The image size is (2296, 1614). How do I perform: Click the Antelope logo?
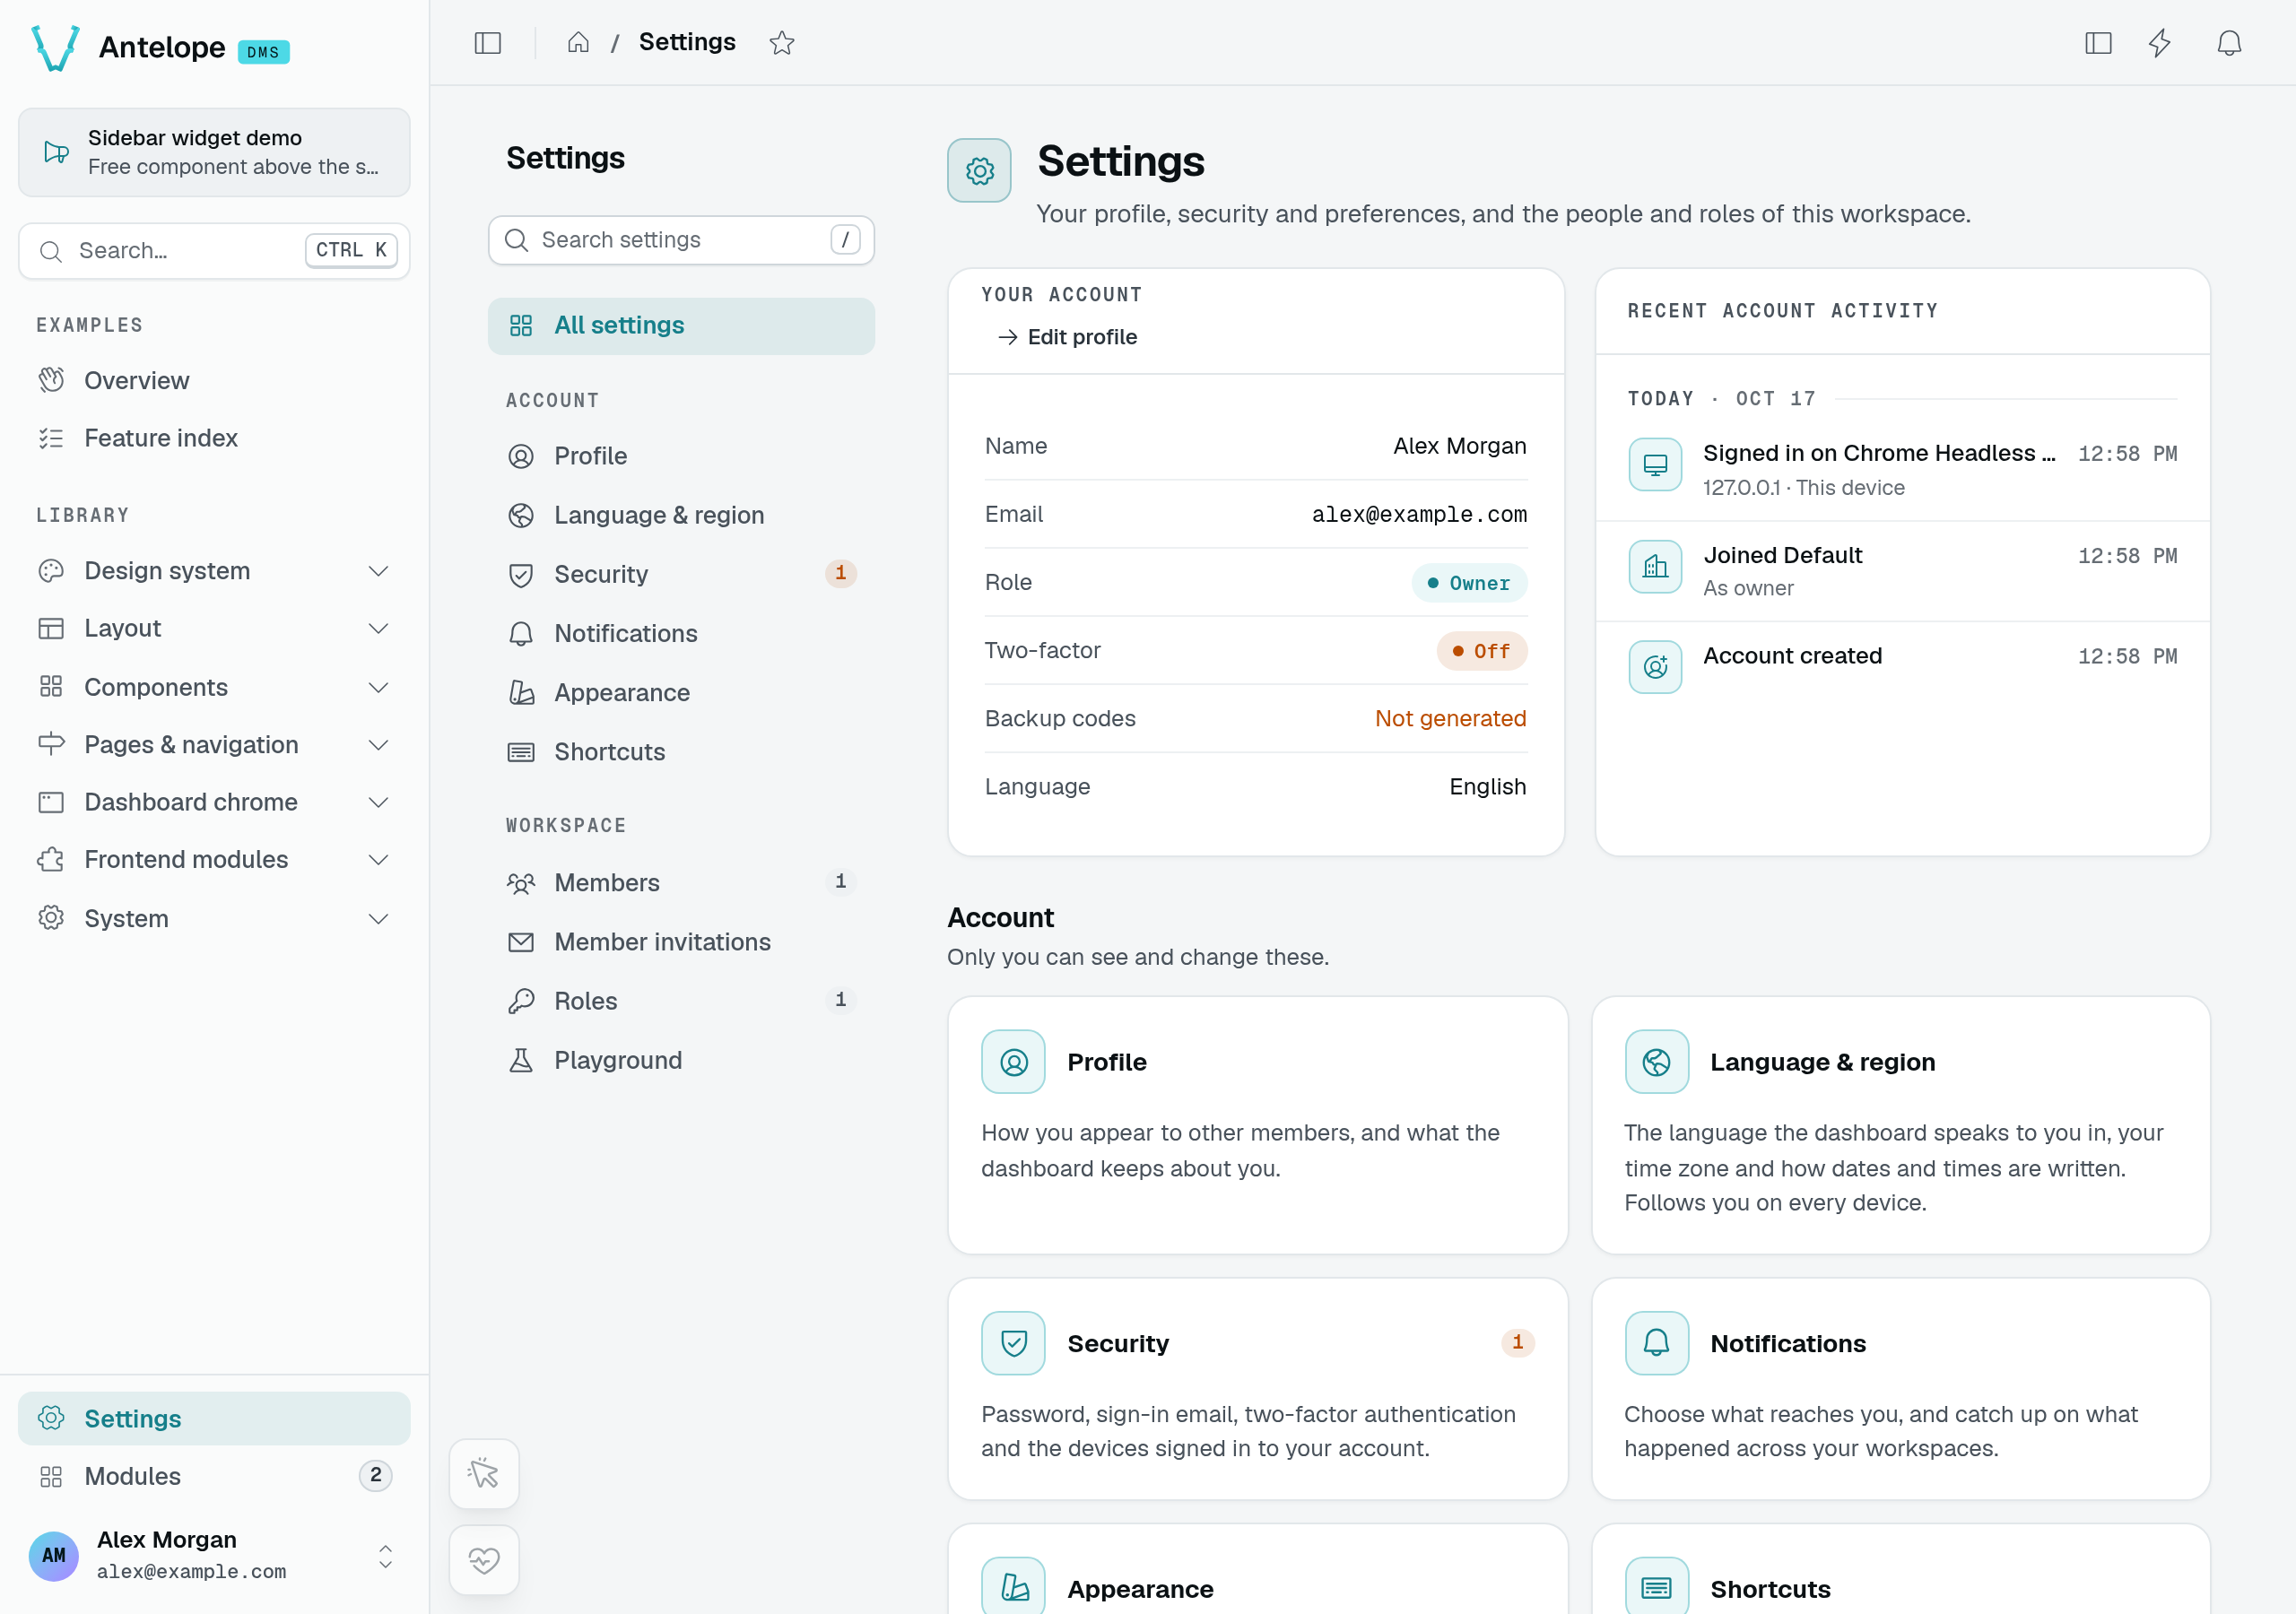[55, 48]
